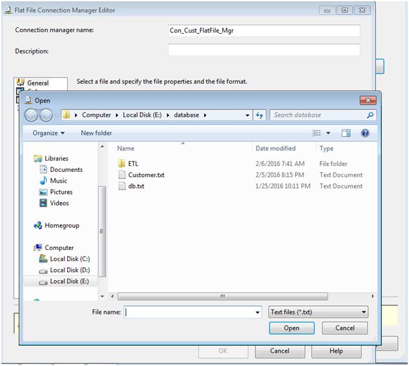Image resolution: width=409 pixels, height=366 pixels.
Task: Open the File name history dropdown arrow
Action: (257, 312)
